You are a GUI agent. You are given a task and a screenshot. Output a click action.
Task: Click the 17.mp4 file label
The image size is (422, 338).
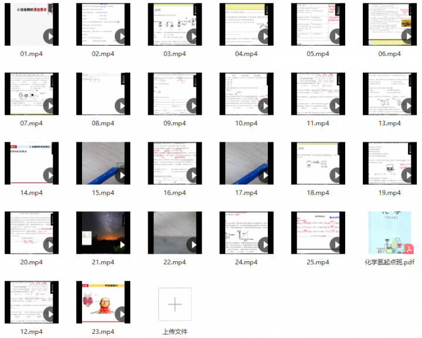pos(246,193)
